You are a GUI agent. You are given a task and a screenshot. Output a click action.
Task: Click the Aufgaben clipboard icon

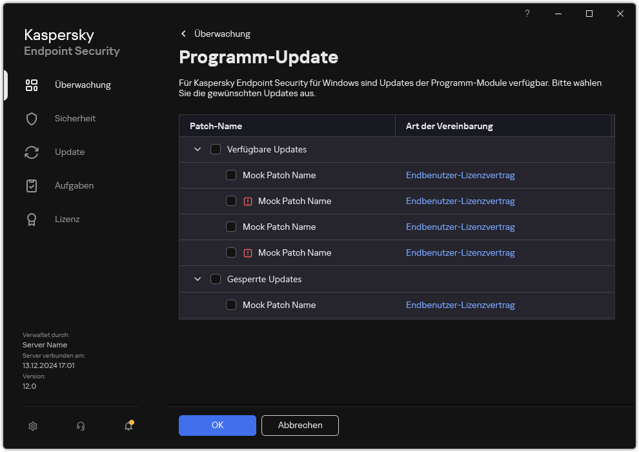tap(32, 185)
